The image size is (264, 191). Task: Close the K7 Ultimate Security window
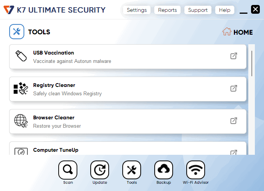255,9
